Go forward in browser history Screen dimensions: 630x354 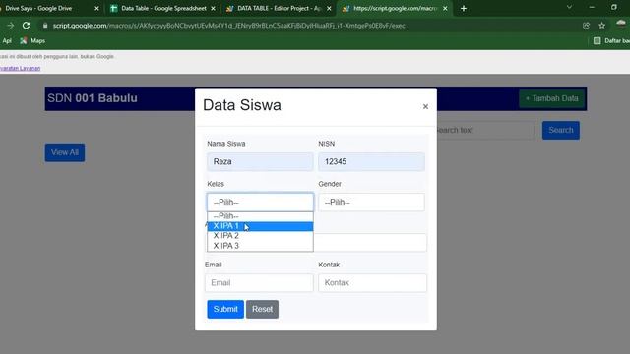10,26
